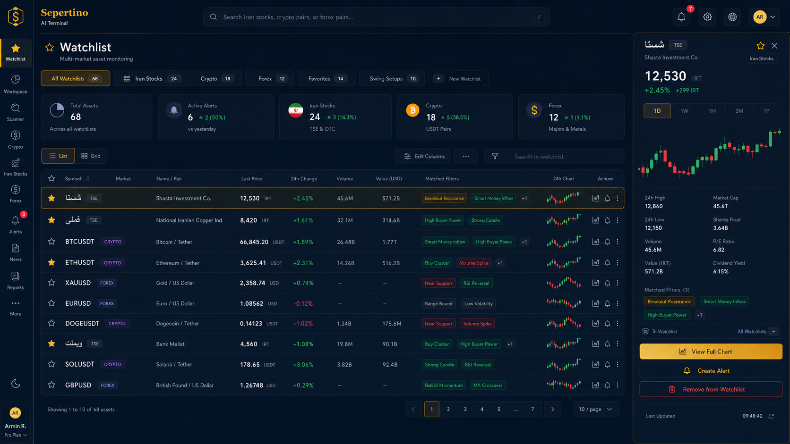Set alert bell for GBPUSD row
Viewport: 790px width, 444px height.
pyautogui.click(x=607, y=385)
